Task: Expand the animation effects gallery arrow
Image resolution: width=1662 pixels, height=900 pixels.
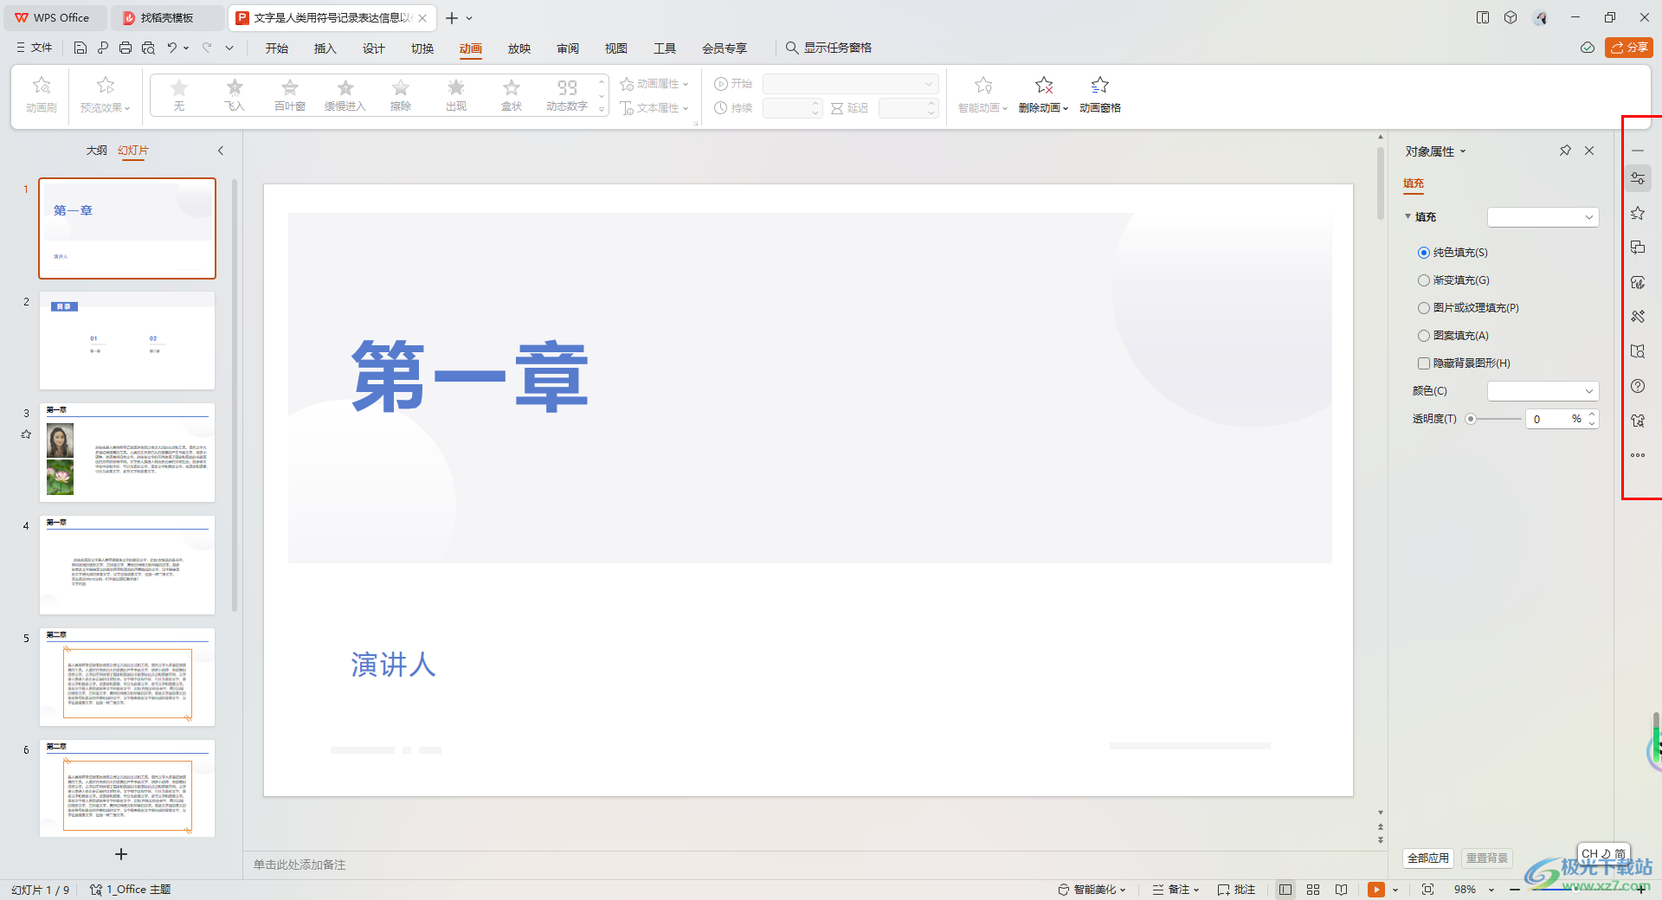Action: 602,109
